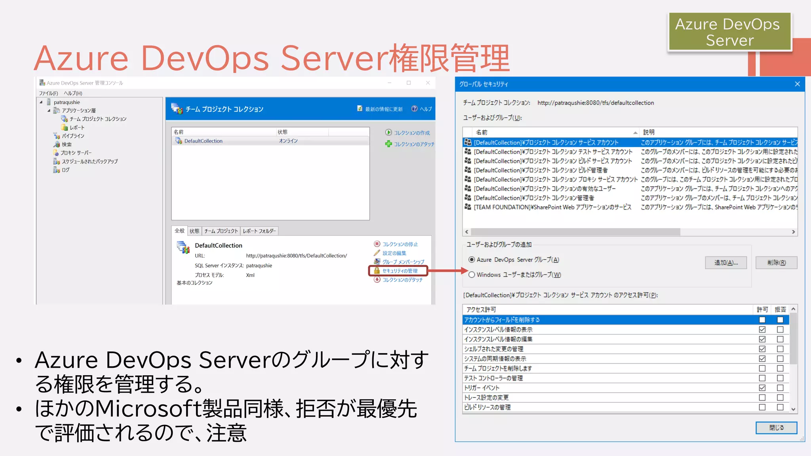This screenshot has height=456, width=811.
Task: Click the アプリケーション層 icon
Action: click(57, 110)
